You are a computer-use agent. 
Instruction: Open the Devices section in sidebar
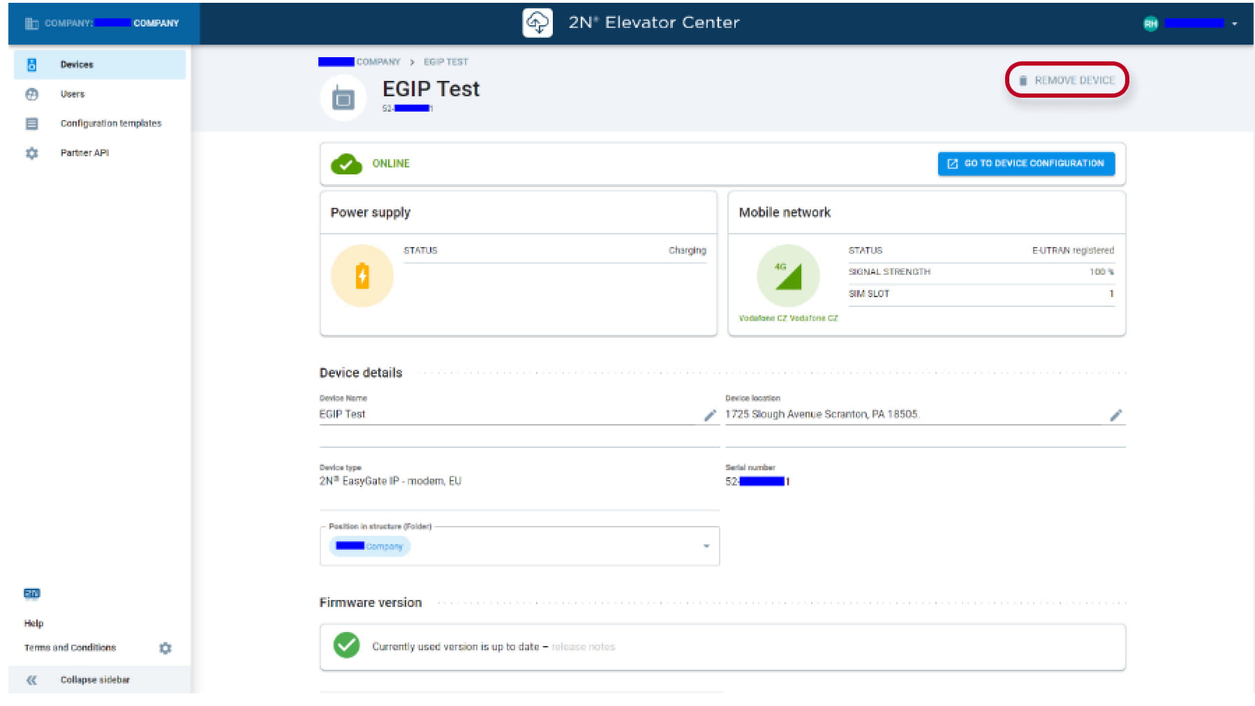pyautogui.click(x=100, y=64)
